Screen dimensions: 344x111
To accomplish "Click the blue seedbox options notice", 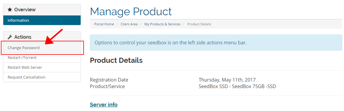I will 216,43.
